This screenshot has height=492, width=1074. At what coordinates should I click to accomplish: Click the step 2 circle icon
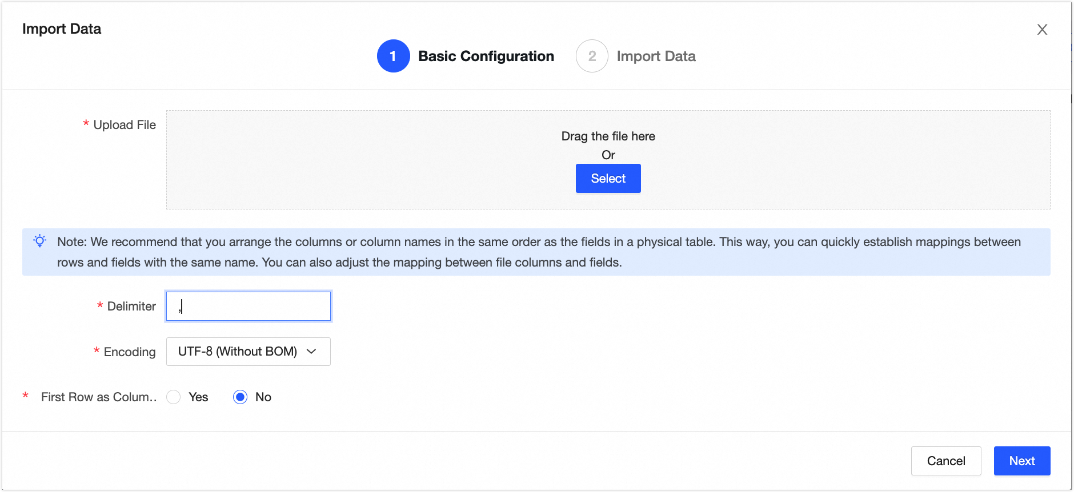(592, 56)
